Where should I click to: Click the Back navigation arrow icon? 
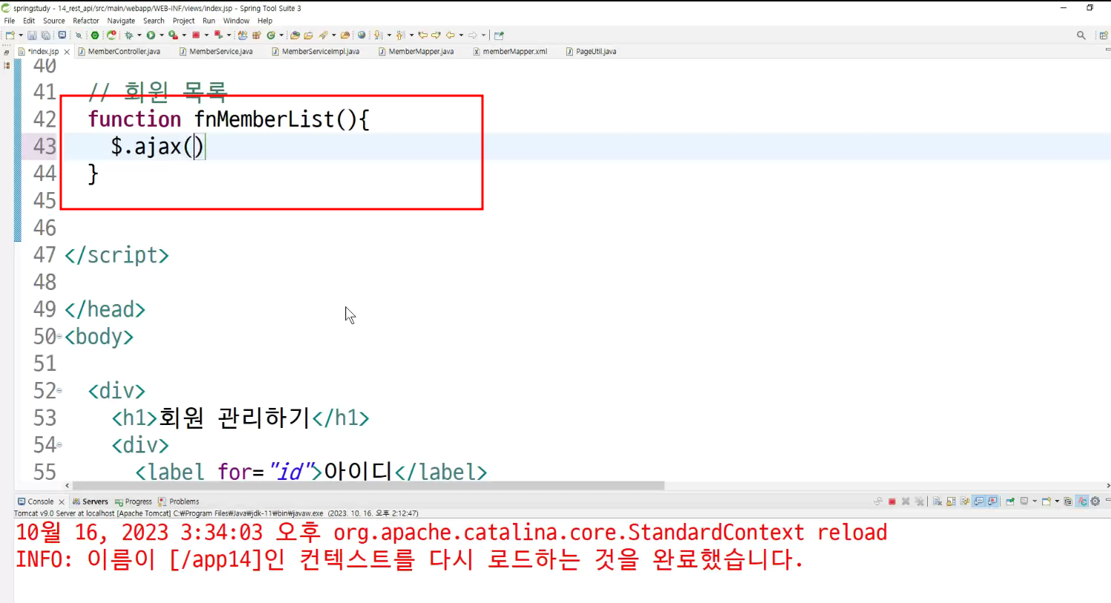click(450, 35)
